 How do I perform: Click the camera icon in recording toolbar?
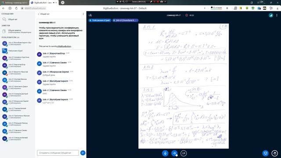click(x=162, y=2)
